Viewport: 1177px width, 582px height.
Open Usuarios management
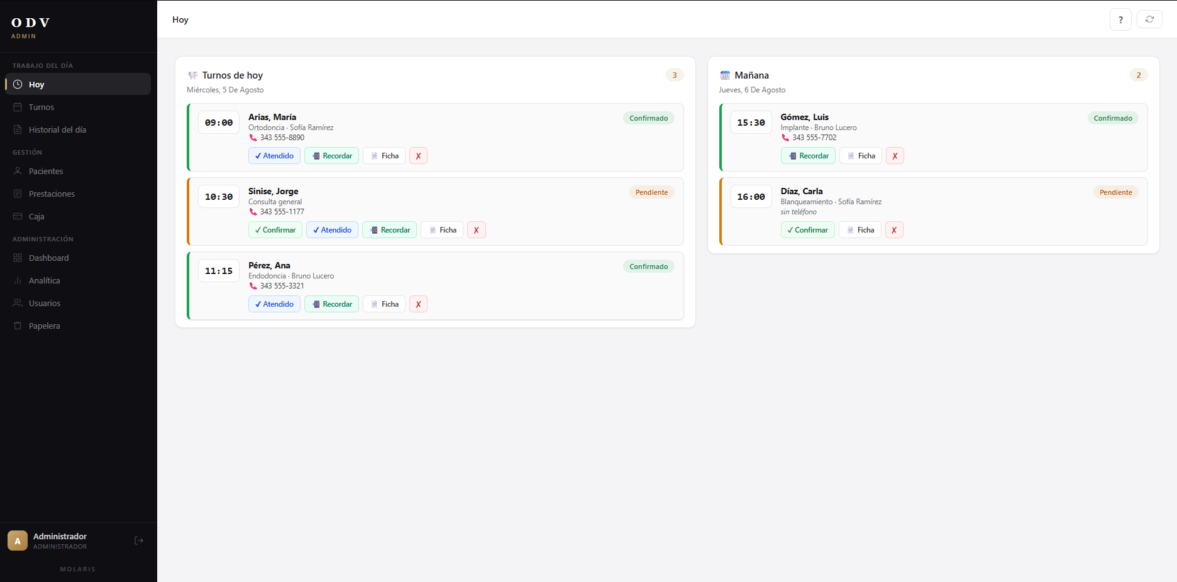[x=78, y=303]
